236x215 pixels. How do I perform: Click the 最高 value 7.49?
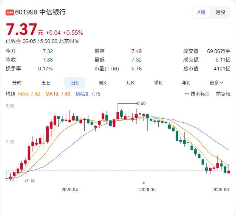click(136, 51)
